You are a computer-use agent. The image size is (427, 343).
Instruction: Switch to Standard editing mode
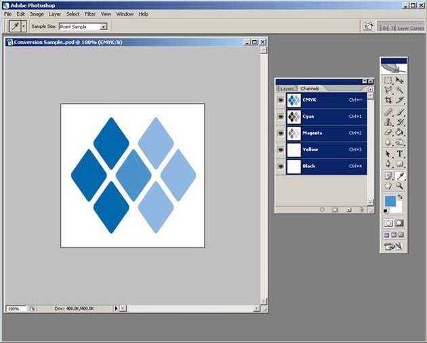tap(388, 224)
